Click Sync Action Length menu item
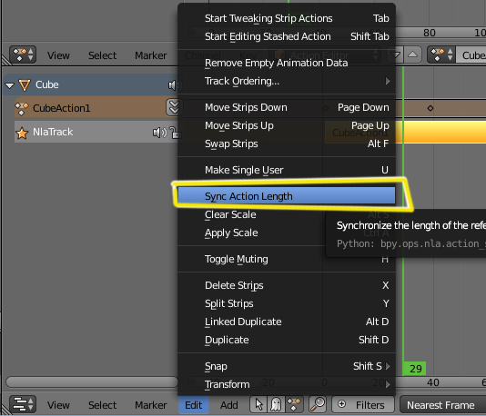The width and height of the screenshot is (486, 416). (287, 196)
